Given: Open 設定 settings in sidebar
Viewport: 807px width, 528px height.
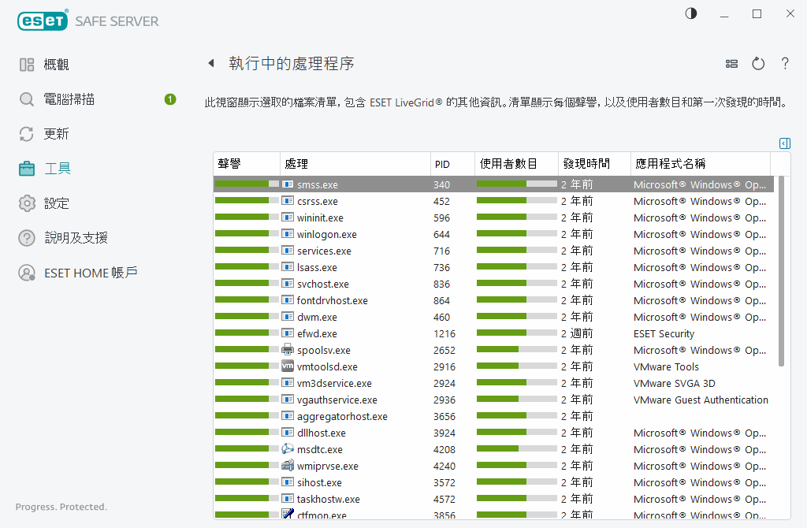Looking at the screenshot, I should coord(56,203).
